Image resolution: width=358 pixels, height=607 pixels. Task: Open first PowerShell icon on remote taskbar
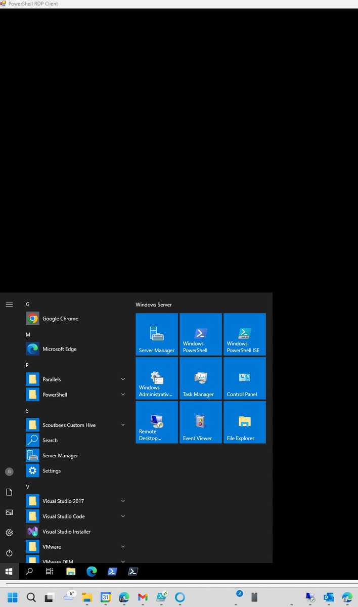[112, 572]
